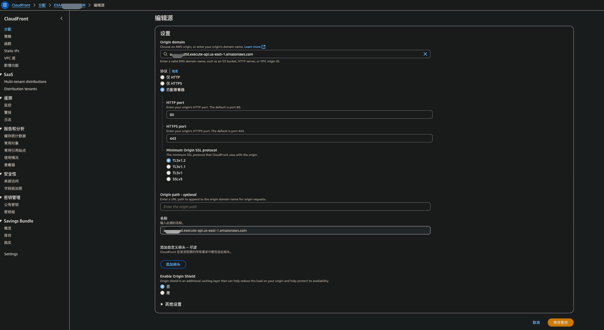This screenshot has height=330, width=604.
Task: Open 缓存统计数据 in the sidebar
Action: (15, 136)
